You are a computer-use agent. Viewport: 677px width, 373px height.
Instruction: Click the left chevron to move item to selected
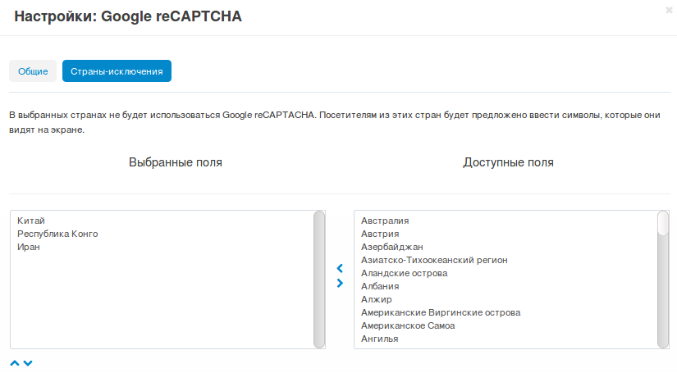[340, 269]
